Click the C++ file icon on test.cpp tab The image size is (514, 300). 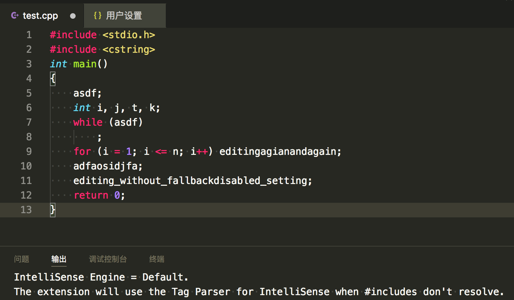pyautogui.click(x=14, y=15)
